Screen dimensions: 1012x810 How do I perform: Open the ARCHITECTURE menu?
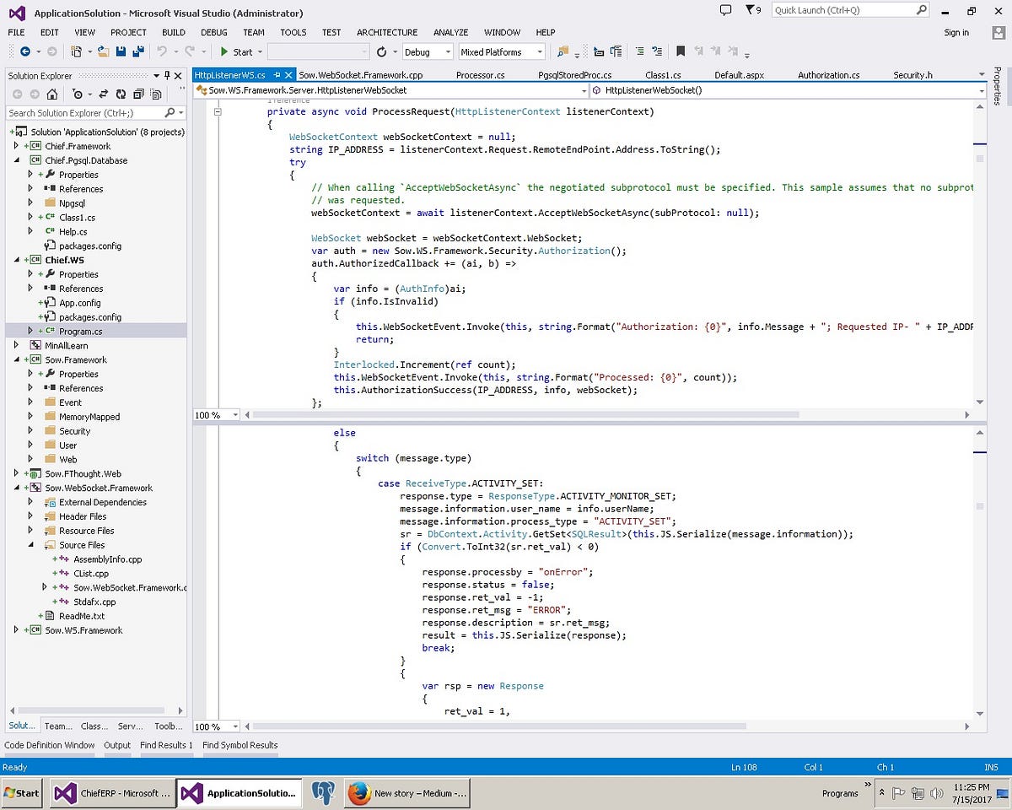386,32
